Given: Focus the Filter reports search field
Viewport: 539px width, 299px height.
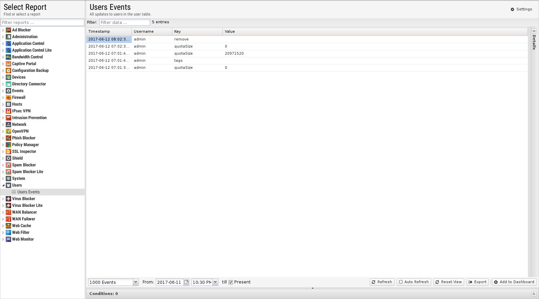Looking at the screenshot, I should 42,22.
